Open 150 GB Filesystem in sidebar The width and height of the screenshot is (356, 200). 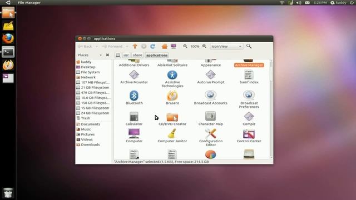click(93, 103)
